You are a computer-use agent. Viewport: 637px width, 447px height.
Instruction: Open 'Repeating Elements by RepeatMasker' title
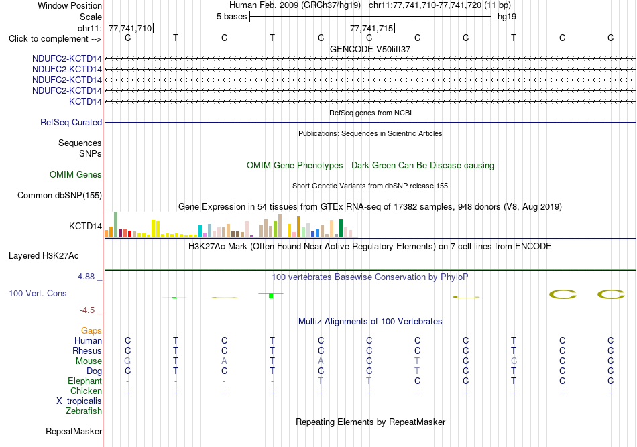[371, 422]
